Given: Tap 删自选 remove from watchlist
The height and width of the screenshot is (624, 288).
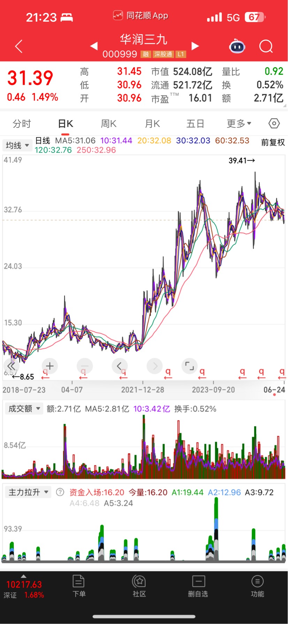Looking at the screenshot, I should click(x=198, y=586).
